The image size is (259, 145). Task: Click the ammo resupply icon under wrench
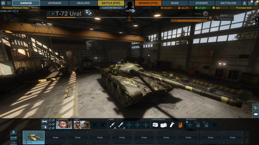pyautogui.click(x=45, y=127)
